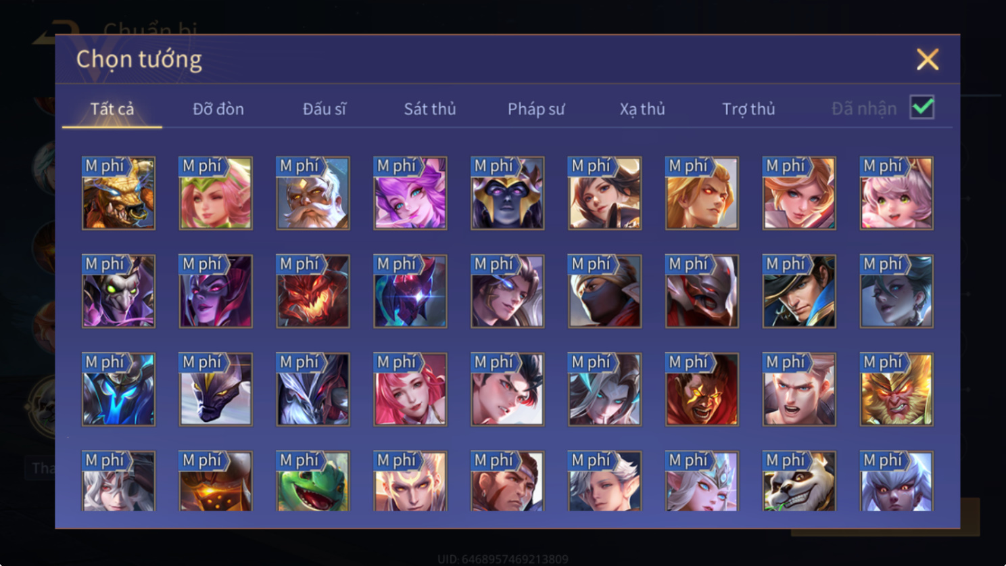The height and width of the screenshot is (566, 1006).
Task: Show the Sát thủ hero category
Action: pyautogui.click(x=430, y=109)
